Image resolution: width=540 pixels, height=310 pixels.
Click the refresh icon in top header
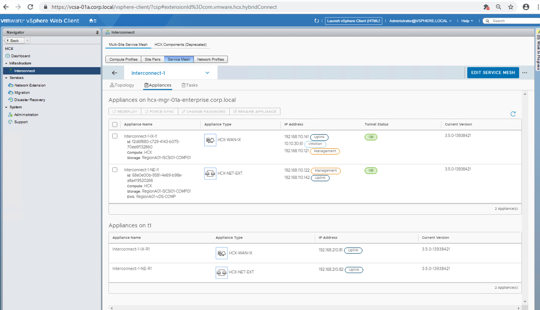point(316,21)
